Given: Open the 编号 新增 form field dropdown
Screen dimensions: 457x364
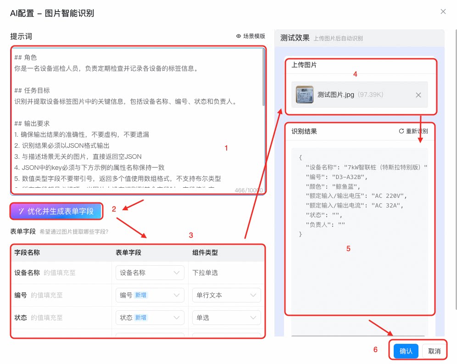Looking at the screenshot, I should pos(150,295).
